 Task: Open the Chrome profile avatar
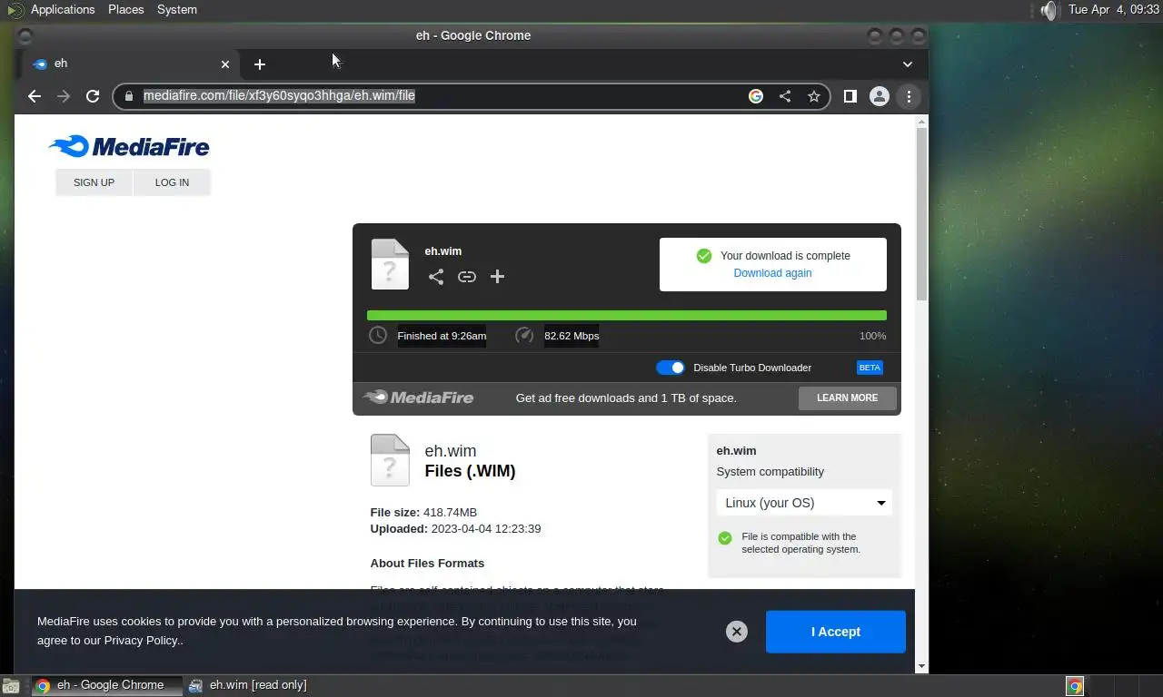pos(880,96)
